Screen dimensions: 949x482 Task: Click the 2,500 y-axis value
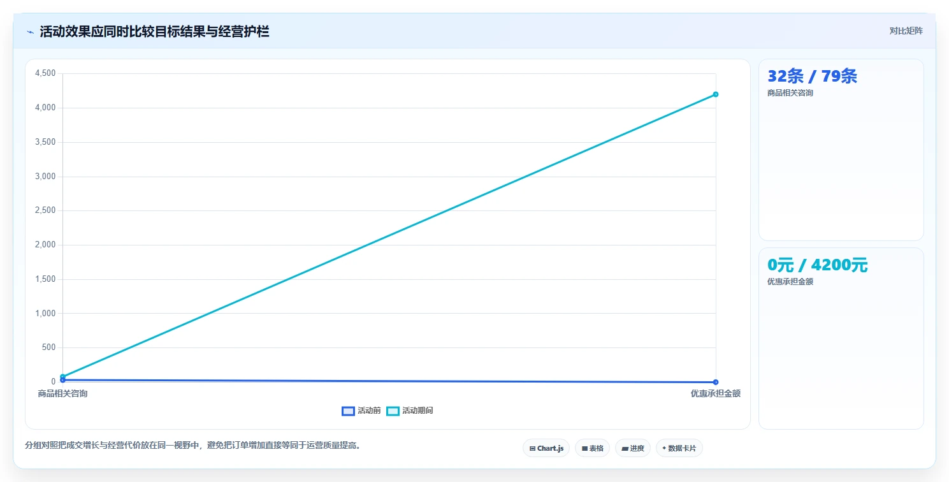[x=47, y=210]
